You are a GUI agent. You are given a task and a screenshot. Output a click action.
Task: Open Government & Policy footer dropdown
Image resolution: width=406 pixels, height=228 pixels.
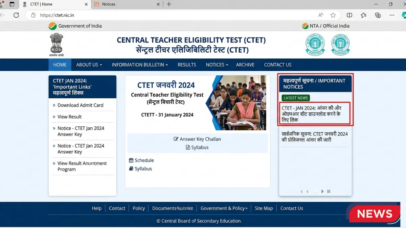[224, 208]
